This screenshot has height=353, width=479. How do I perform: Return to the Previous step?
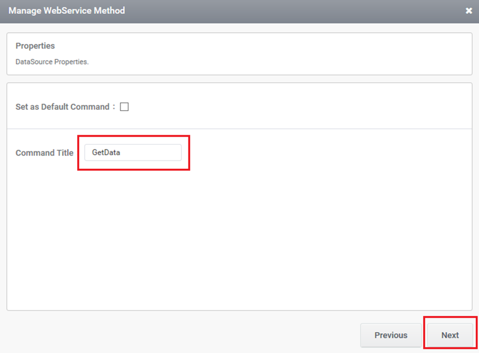pyautogui.click(x=391, y=335)
